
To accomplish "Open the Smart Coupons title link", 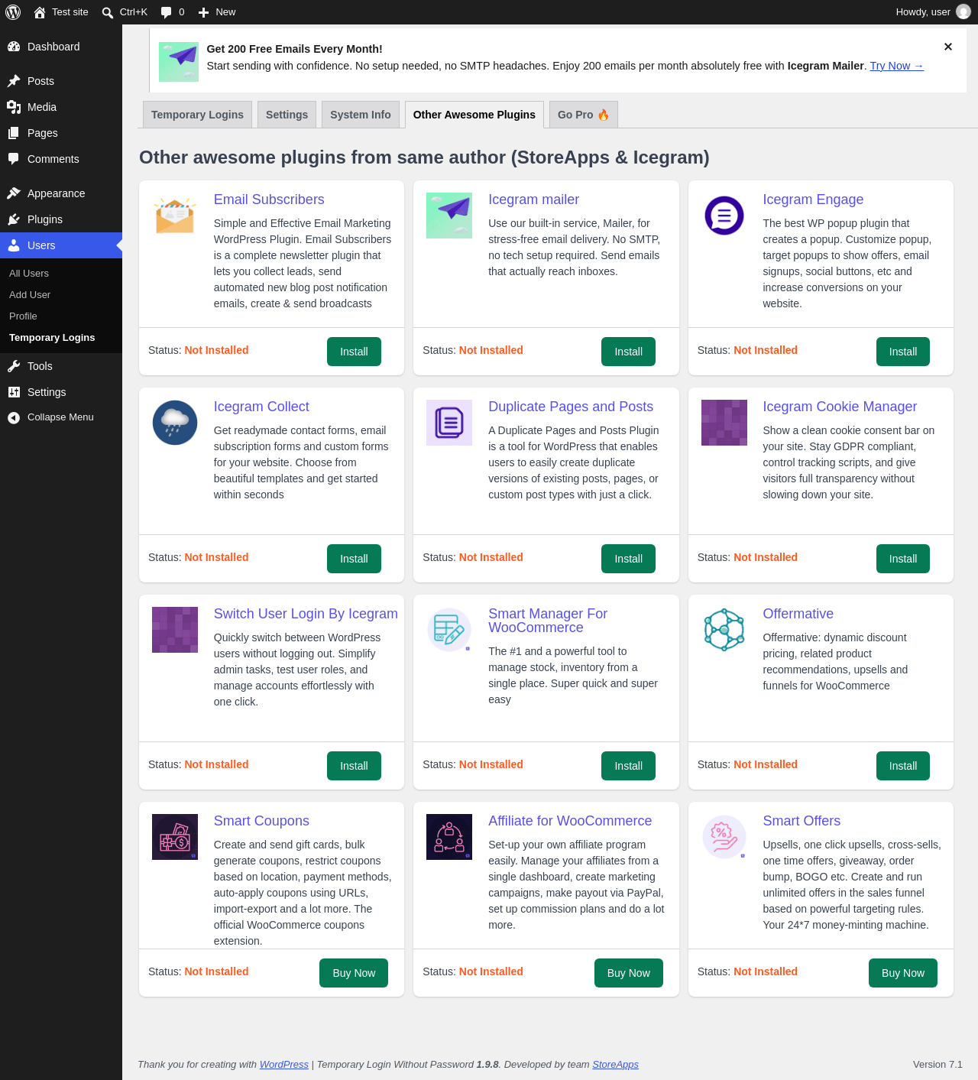I will tap(261, 821).
